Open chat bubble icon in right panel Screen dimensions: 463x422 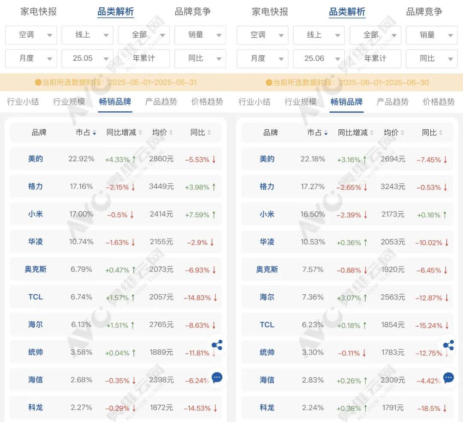tap(448, 377)
